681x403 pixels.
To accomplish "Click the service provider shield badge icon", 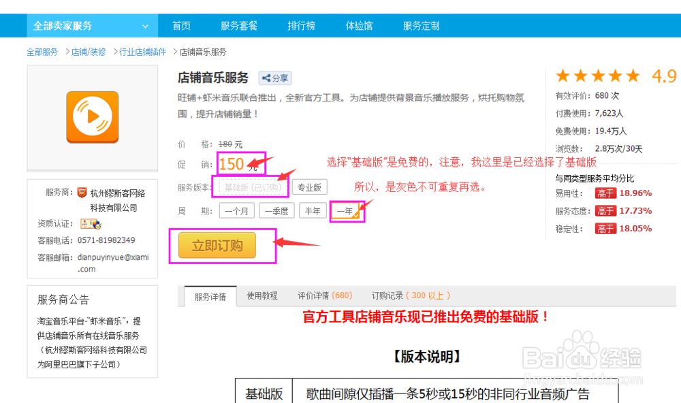I will [x=82, y=193].
